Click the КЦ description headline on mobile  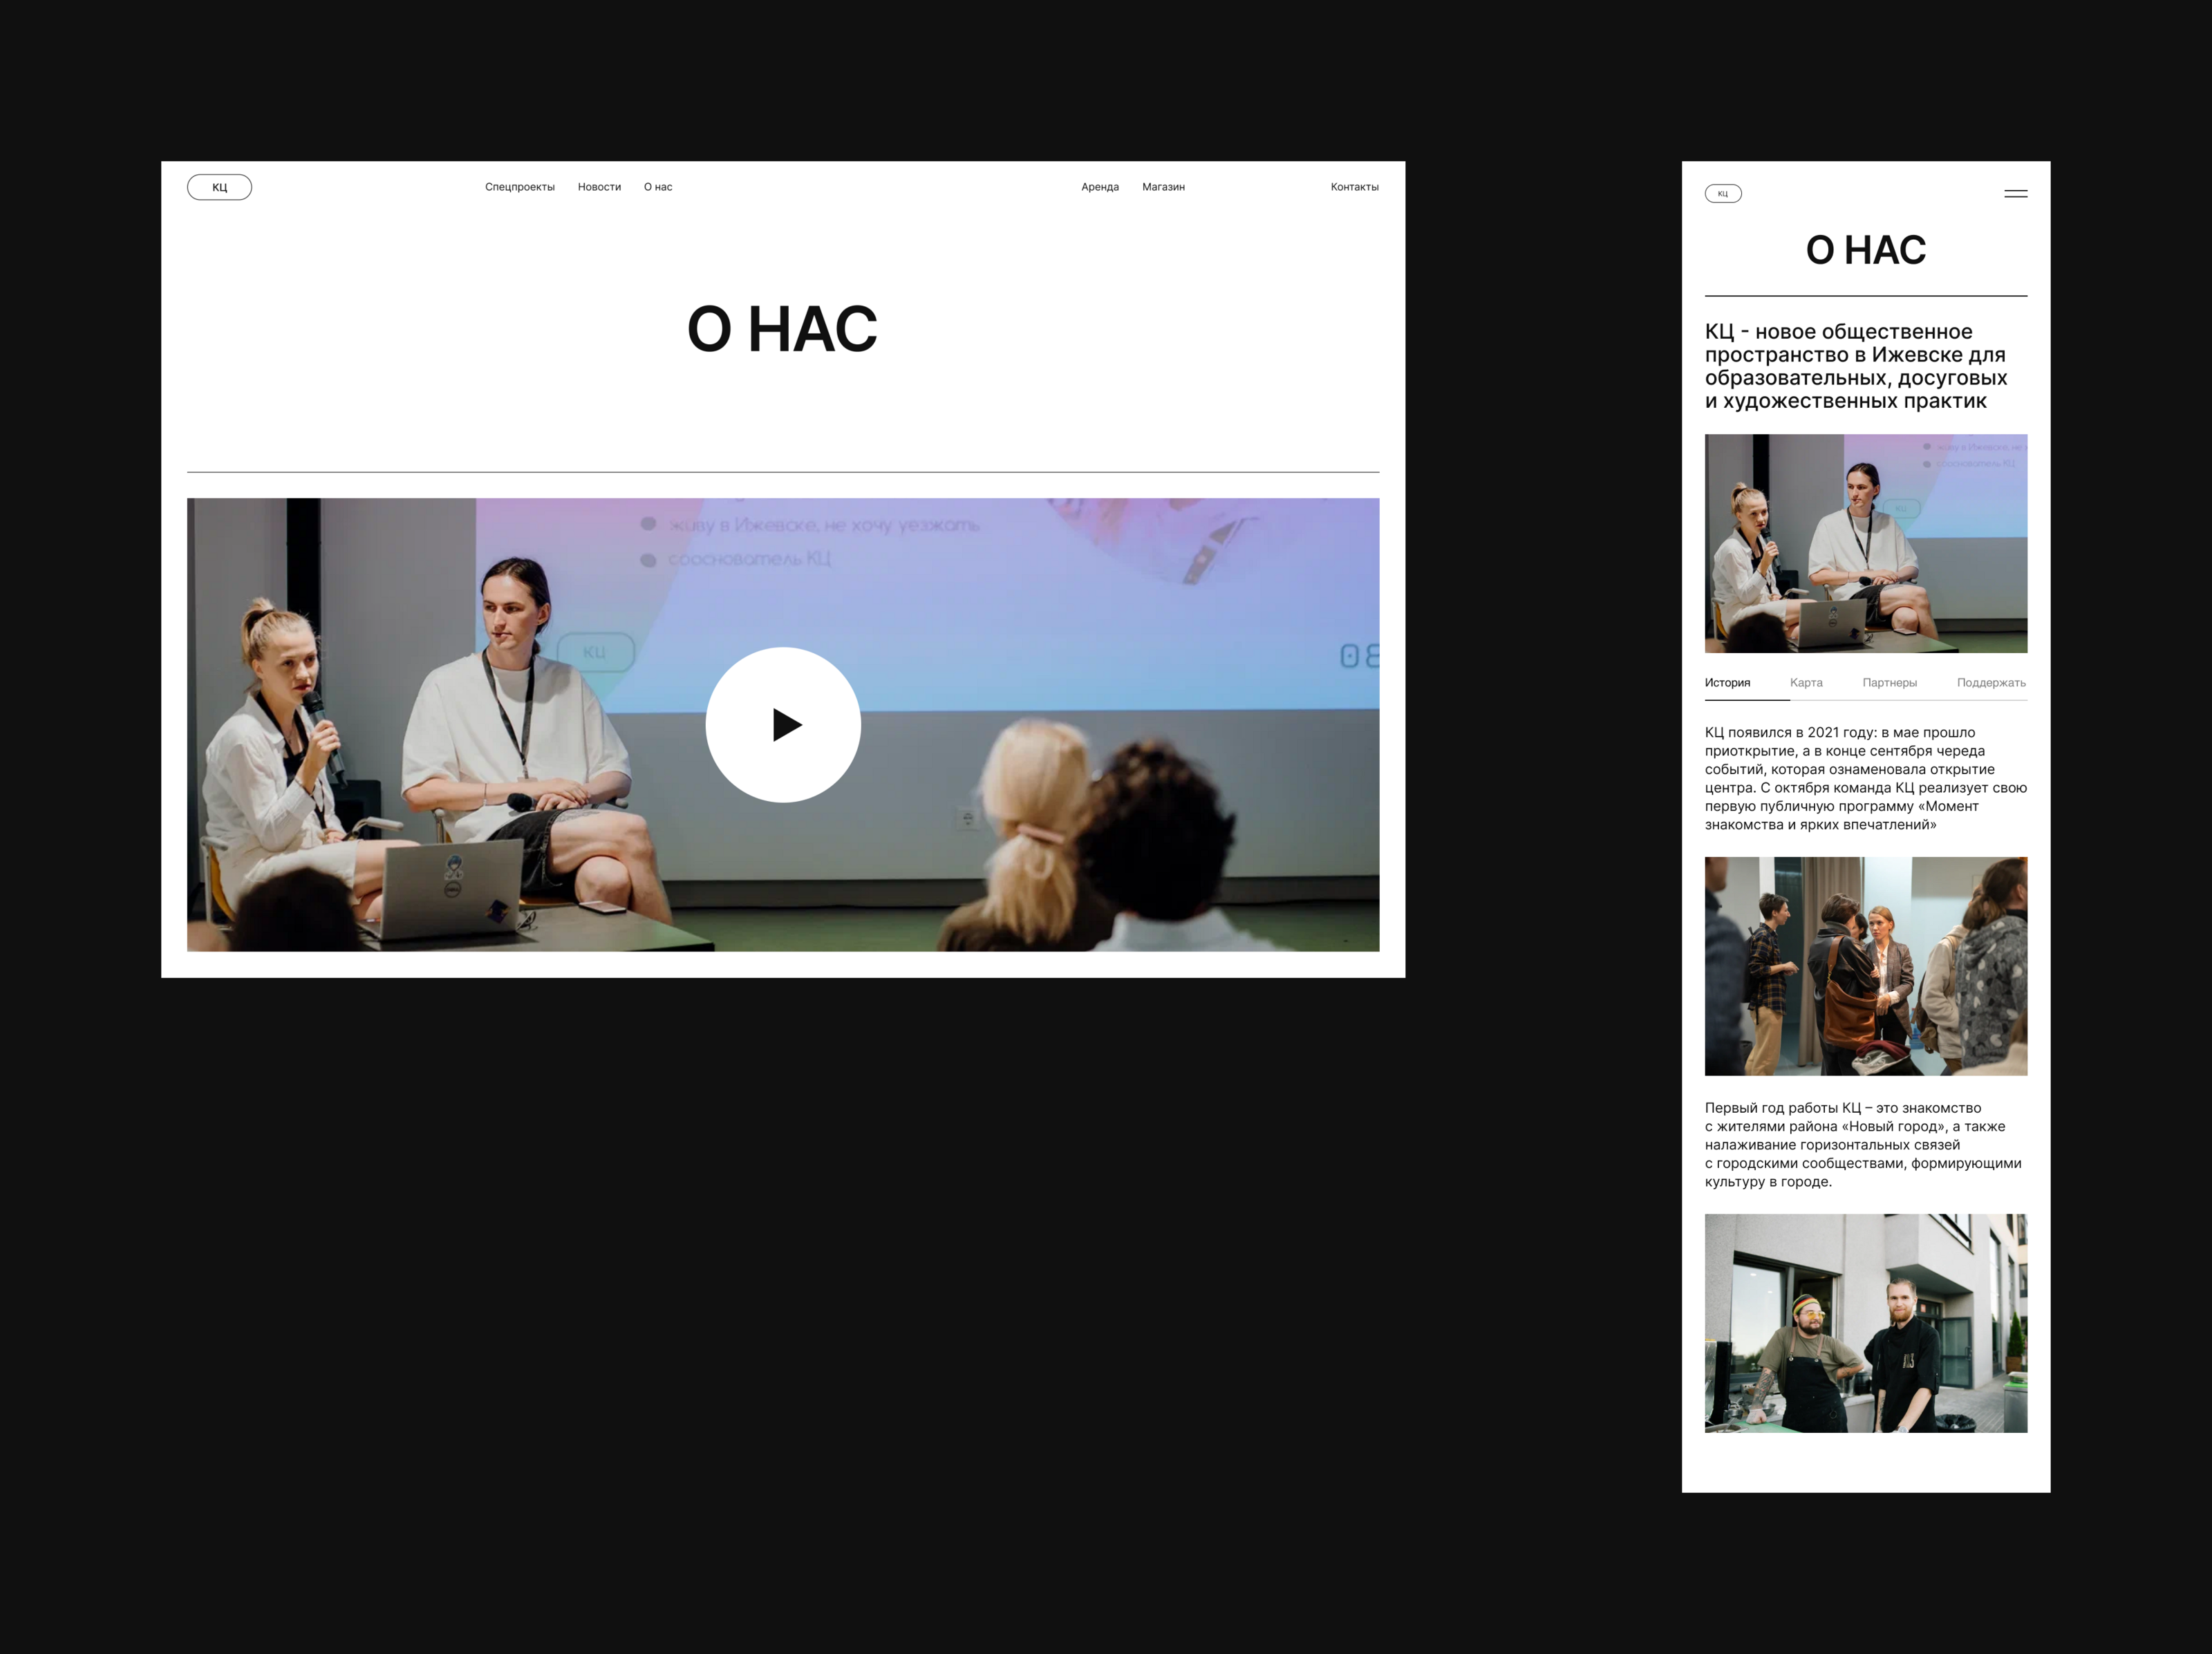[1855, 366]
